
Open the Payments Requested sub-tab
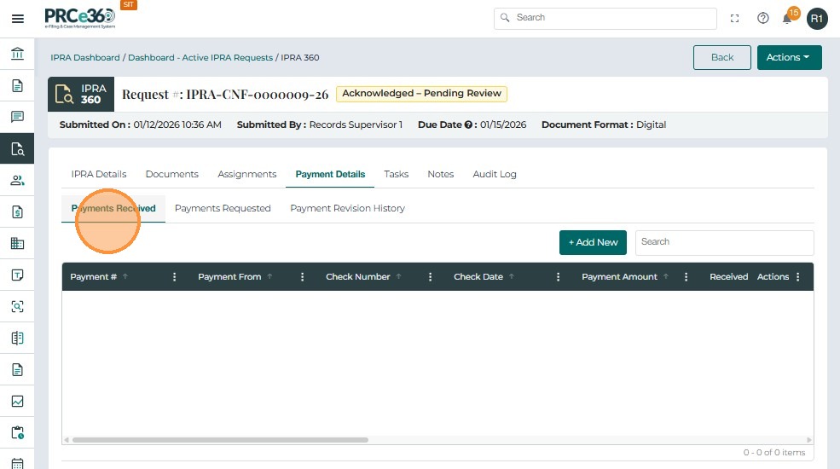pyautogui.click(x=223, y=208)
